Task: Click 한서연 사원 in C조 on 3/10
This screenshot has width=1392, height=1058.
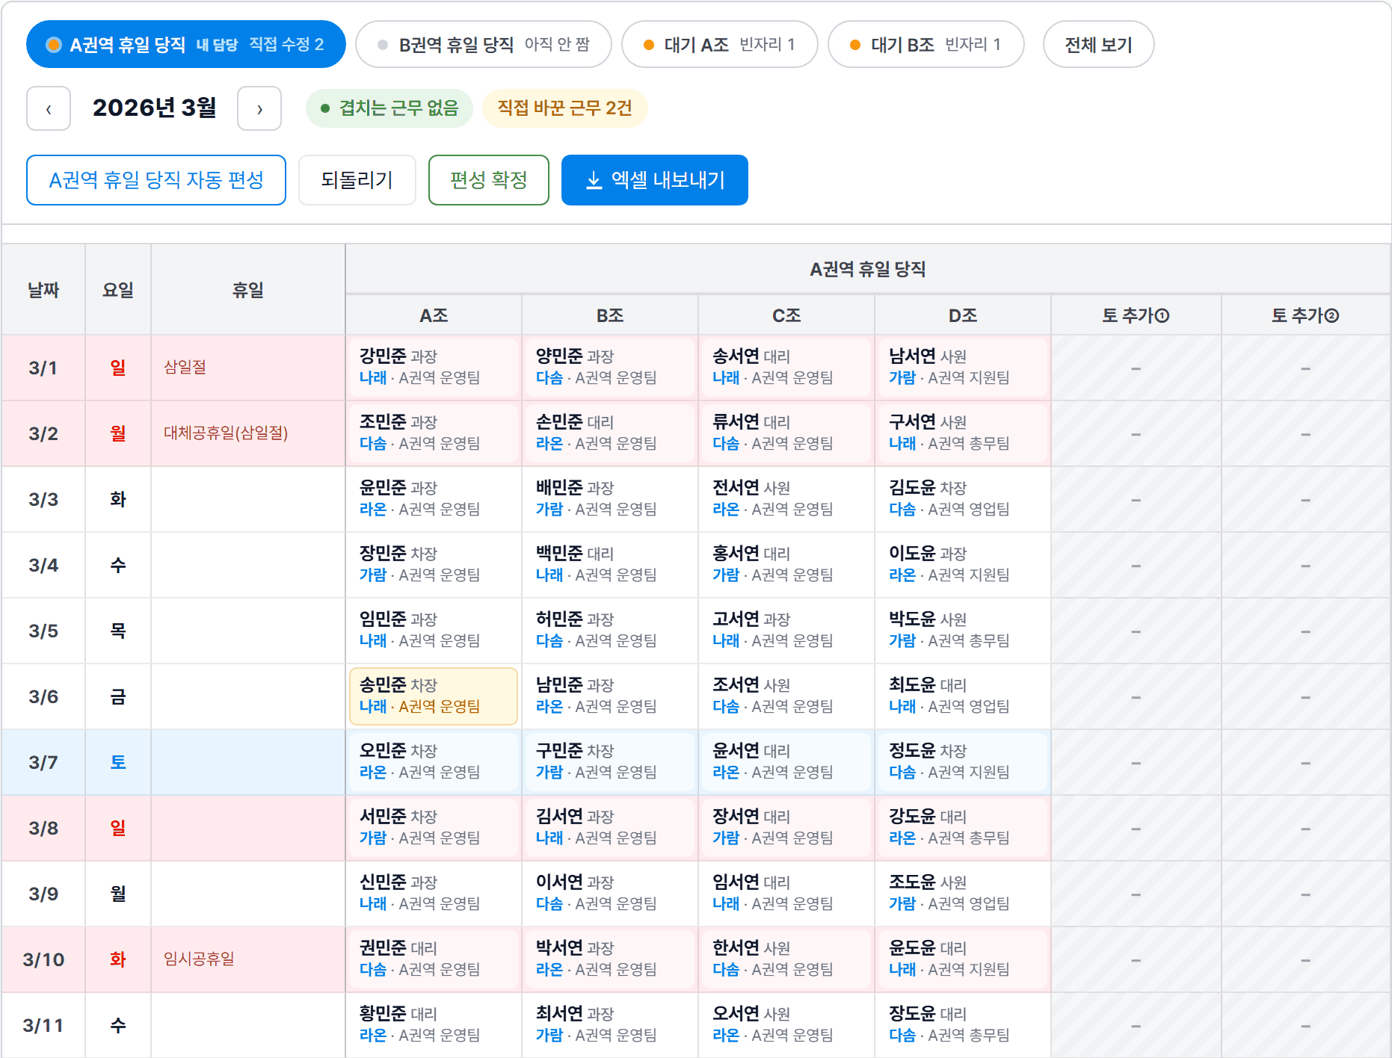Action: (786, 959)
